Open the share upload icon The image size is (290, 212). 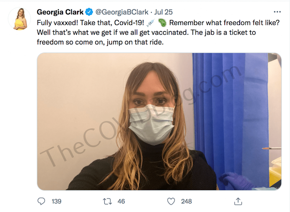[x=238, y=201]
